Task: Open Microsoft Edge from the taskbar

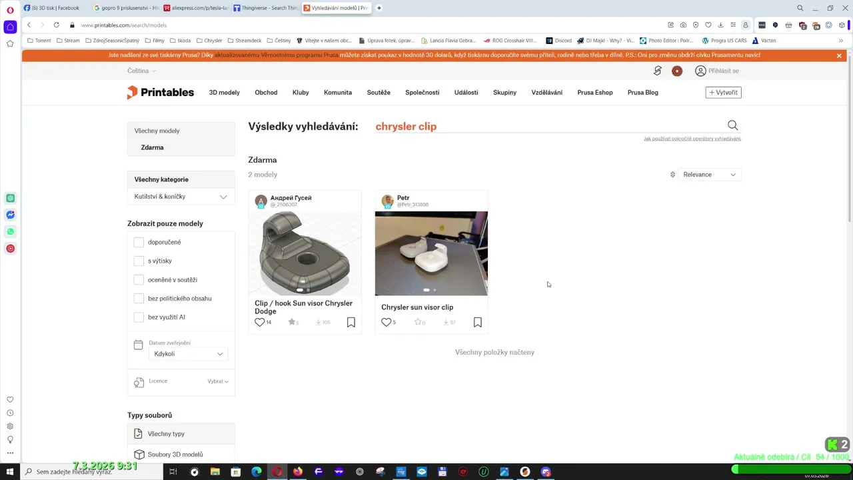Action: click(x=257, y=472)
